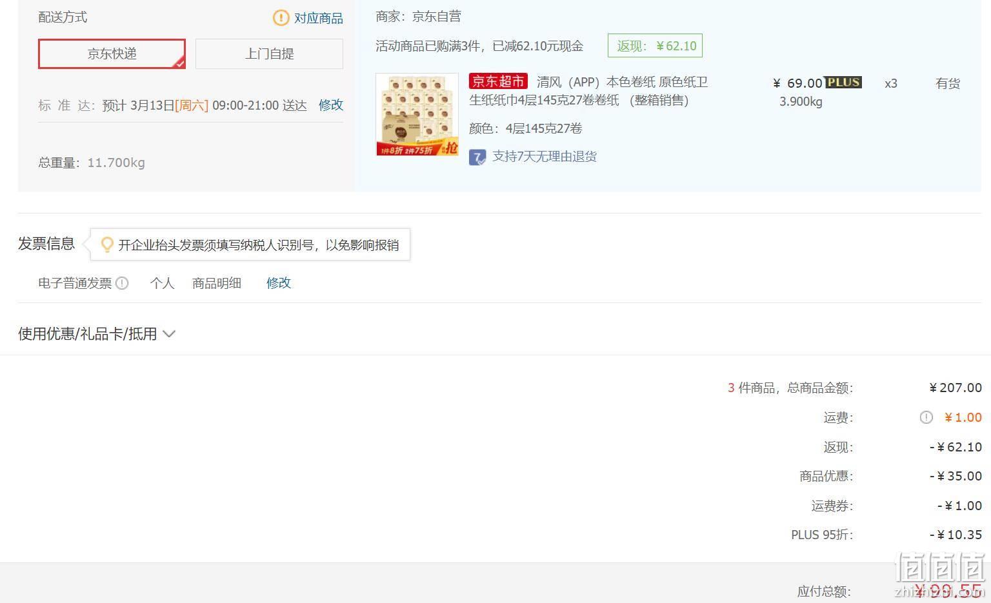Click the green 返现 ¥62.10 tag
This screenshot has height=603, width=991.
[x=655, y=46]
